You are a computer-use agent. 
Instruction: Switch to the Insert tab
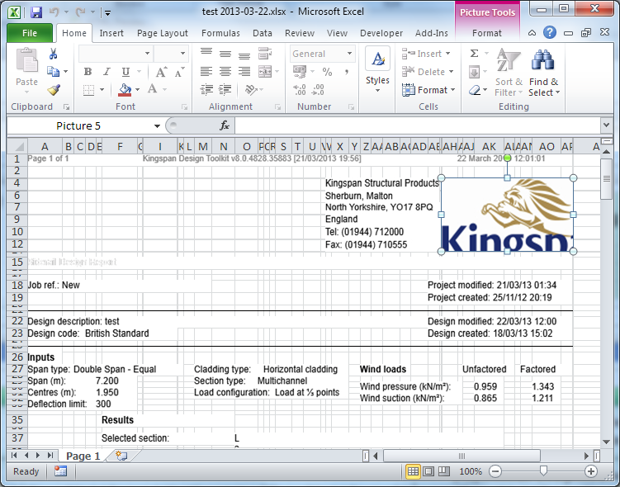pyautogui.click(x=111, y=33)
